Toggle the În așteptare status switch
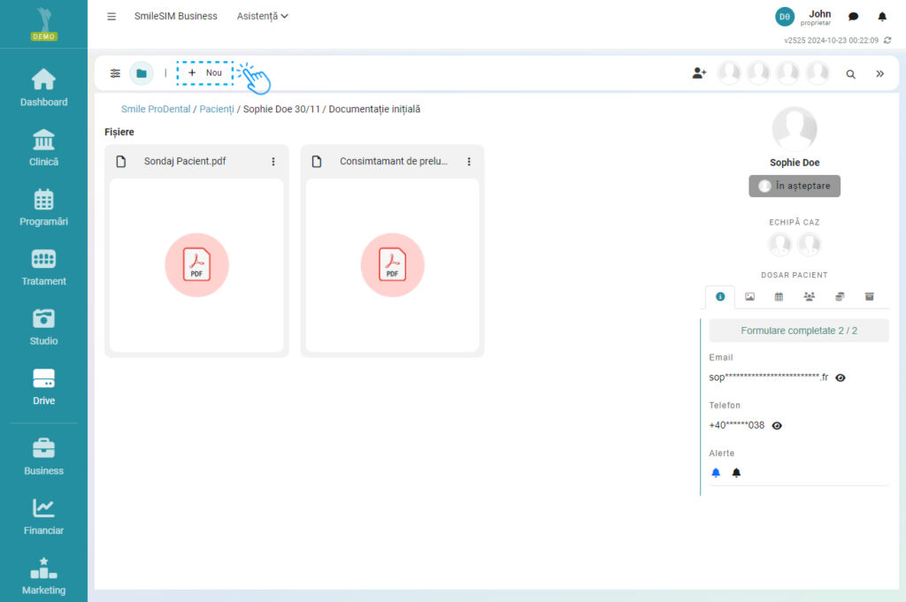Screen dimensions: 906x602 point(764,186)
